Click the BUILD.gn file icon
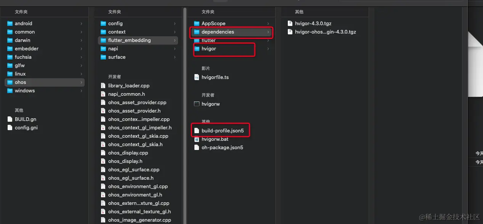The image size is (483, 224). coord(10,119)
